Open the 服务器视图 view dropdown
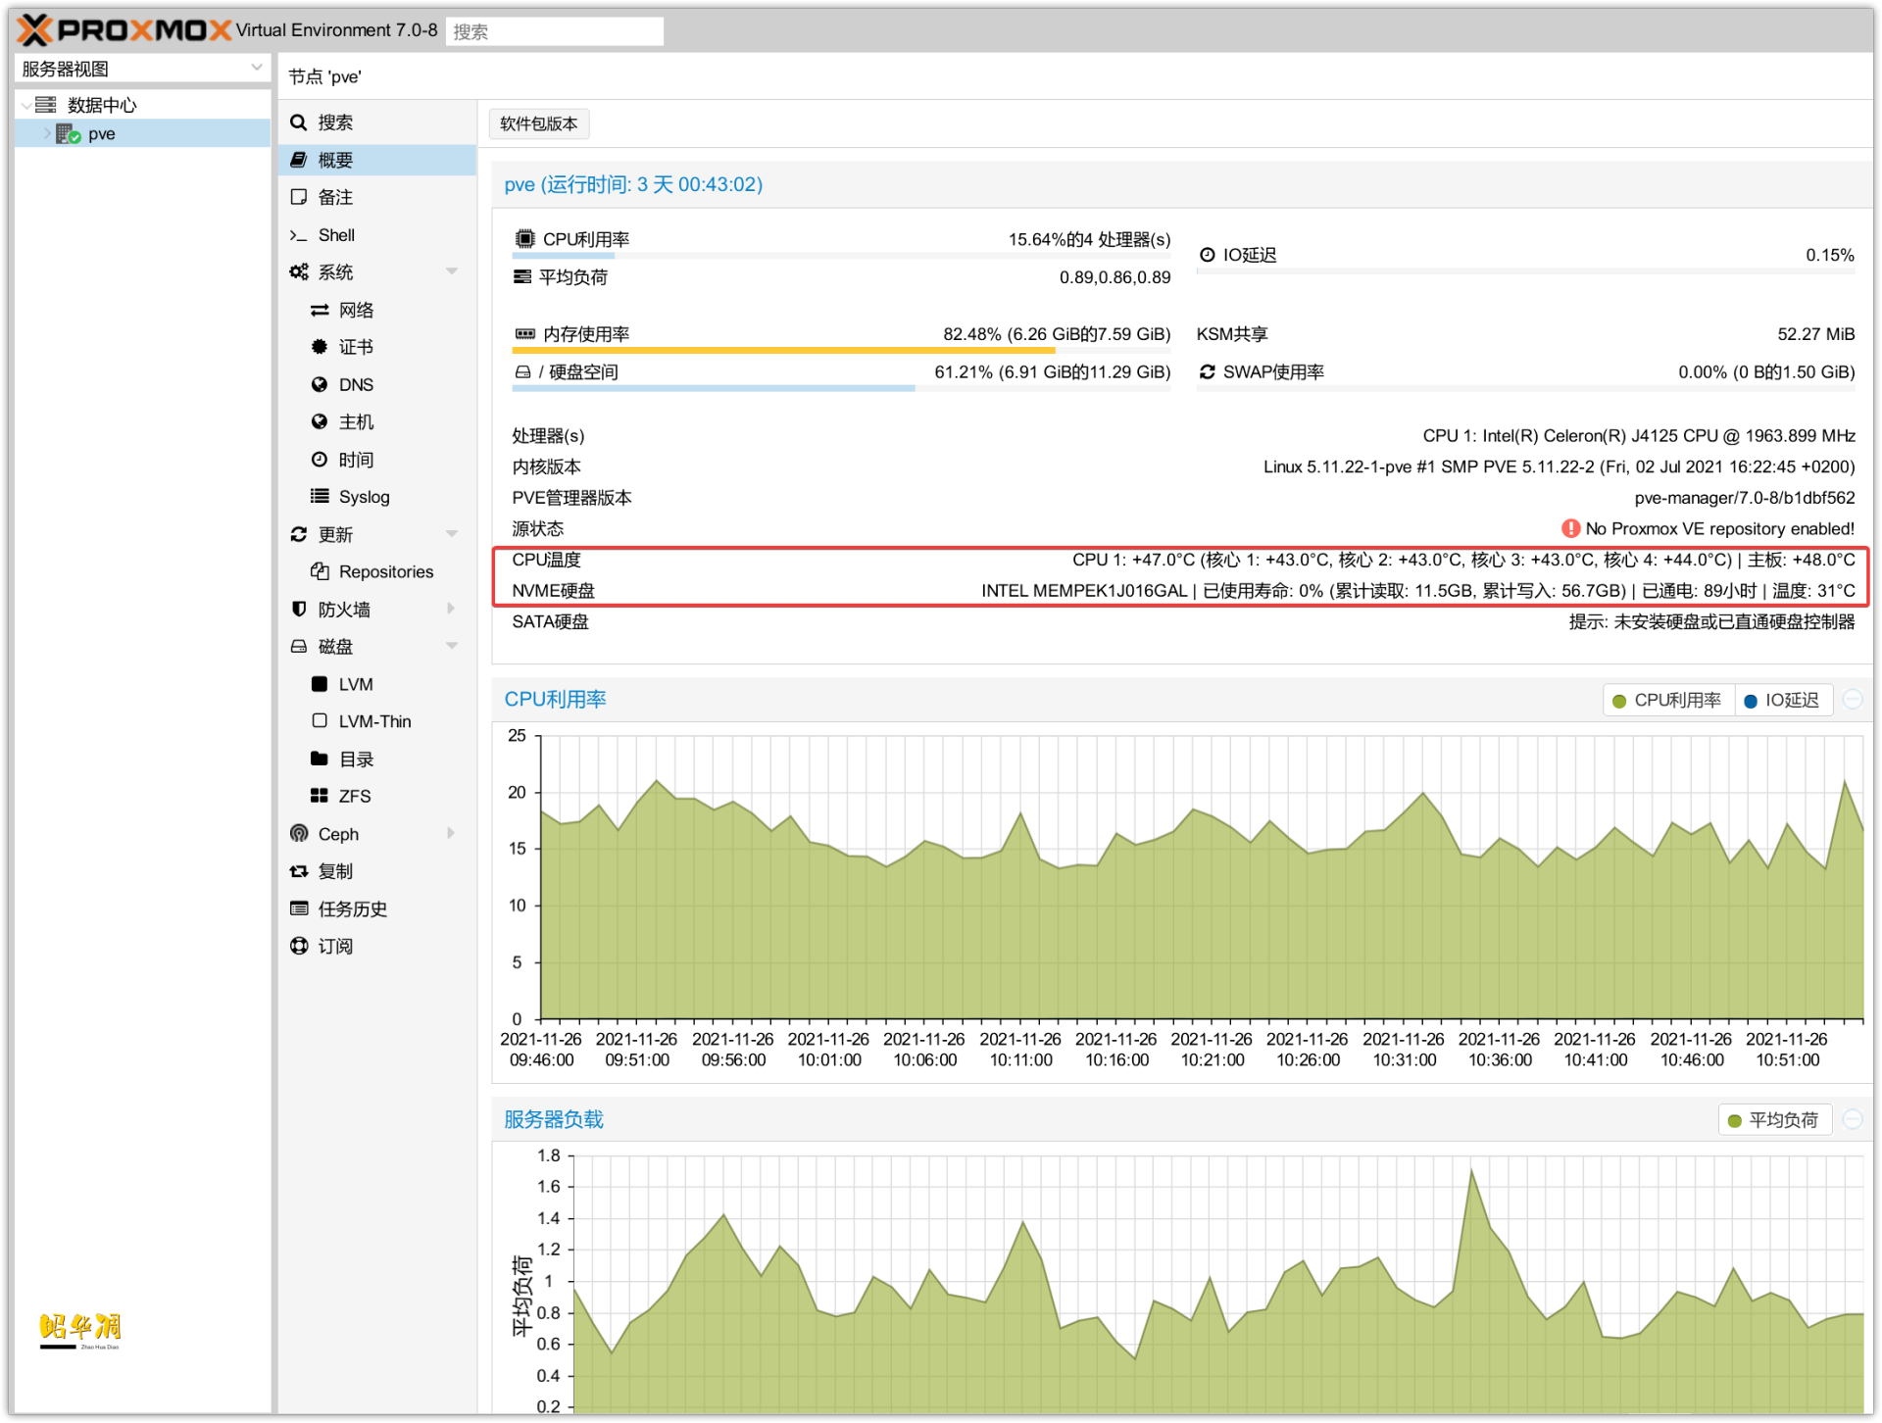1882x1423 pixels. 256,69
